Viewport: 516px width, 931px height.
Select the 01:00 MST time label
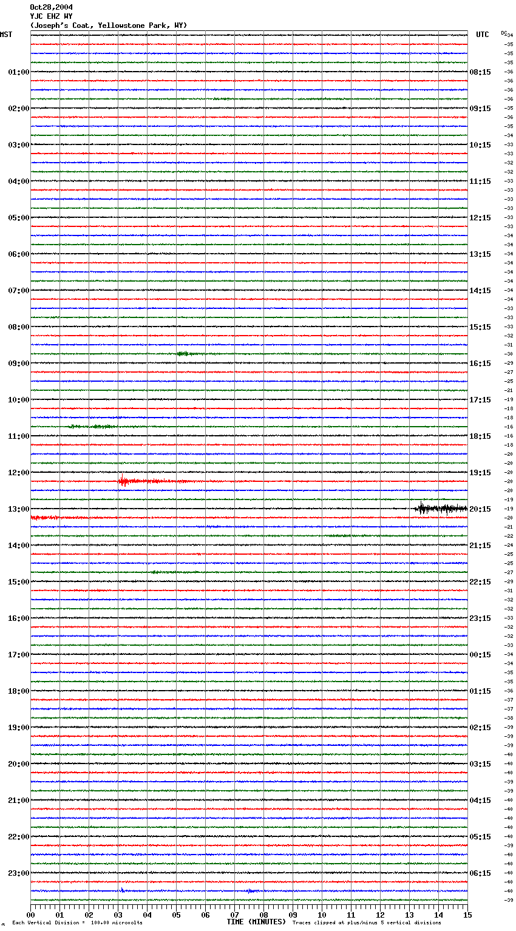click(19, 72)
